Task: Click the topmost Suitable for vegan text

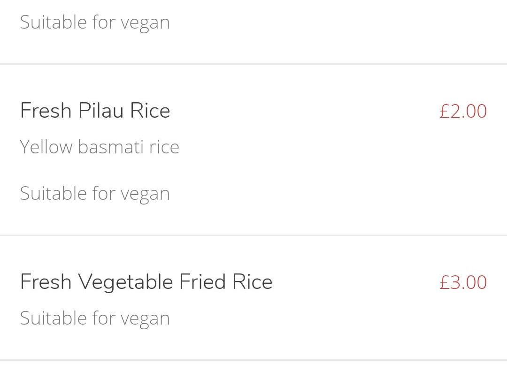Action: [95, 23]
